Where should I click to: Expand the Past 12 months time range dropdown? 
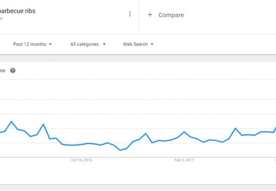[x=32, y=44]
